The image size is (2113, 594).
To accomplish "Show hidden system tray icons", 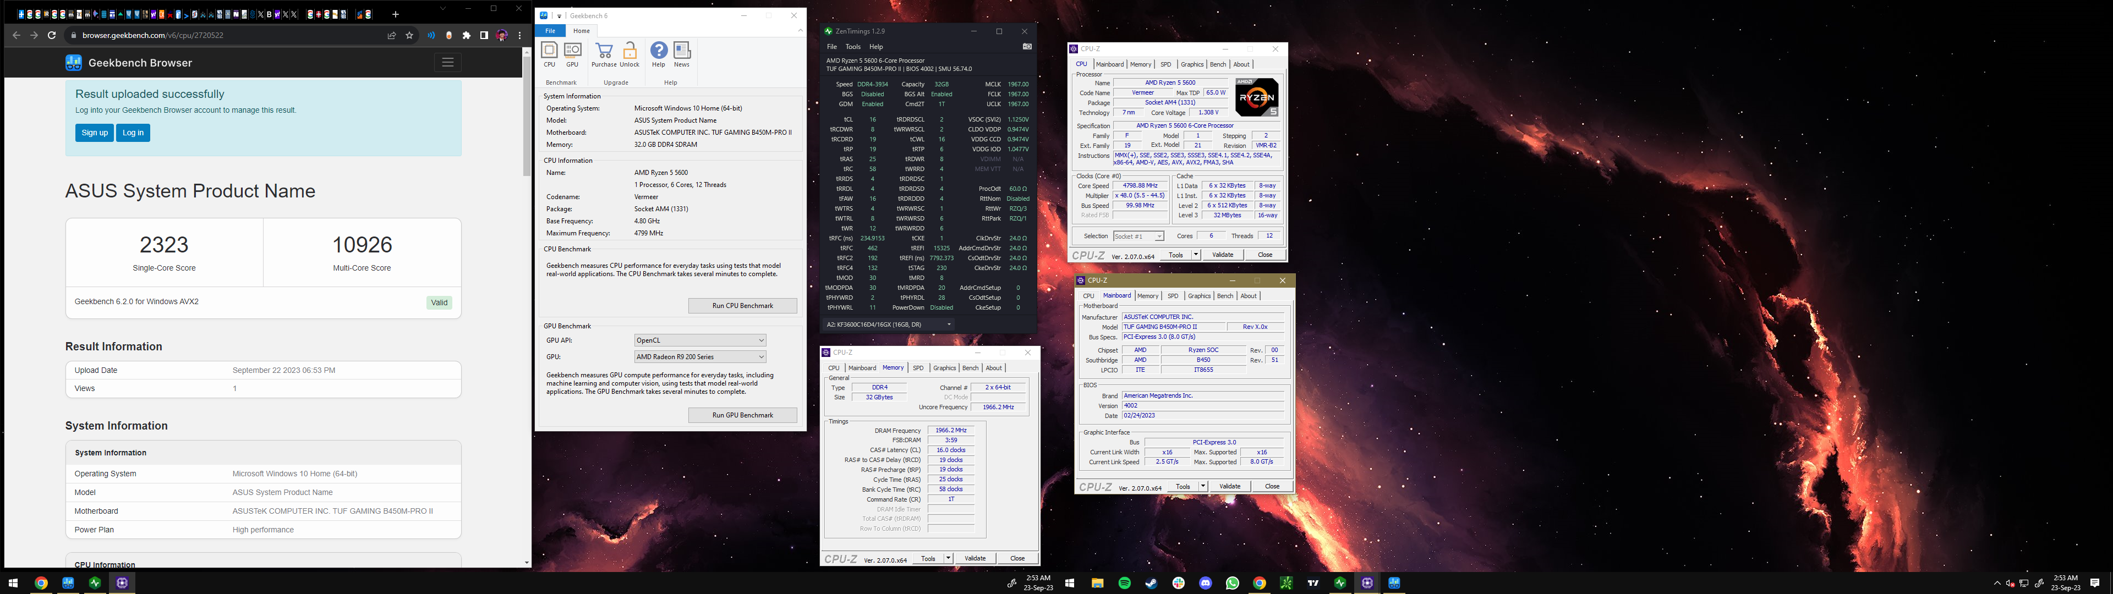I will (x=1997, y=584).
